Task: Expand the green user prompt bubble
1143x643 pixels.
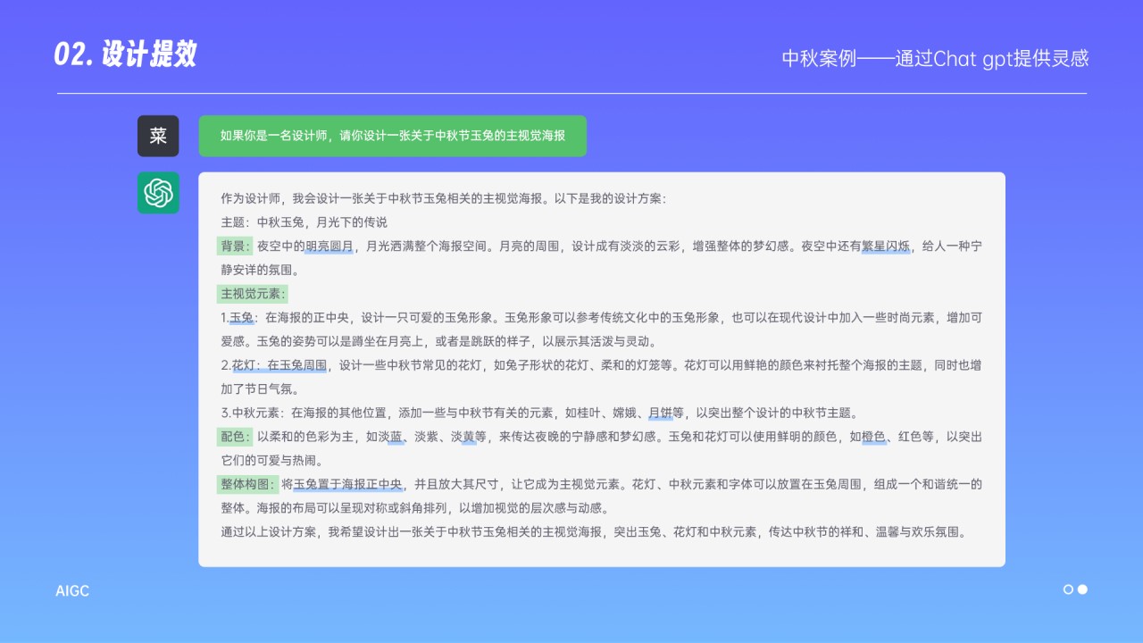Action: tap(393, 136)
